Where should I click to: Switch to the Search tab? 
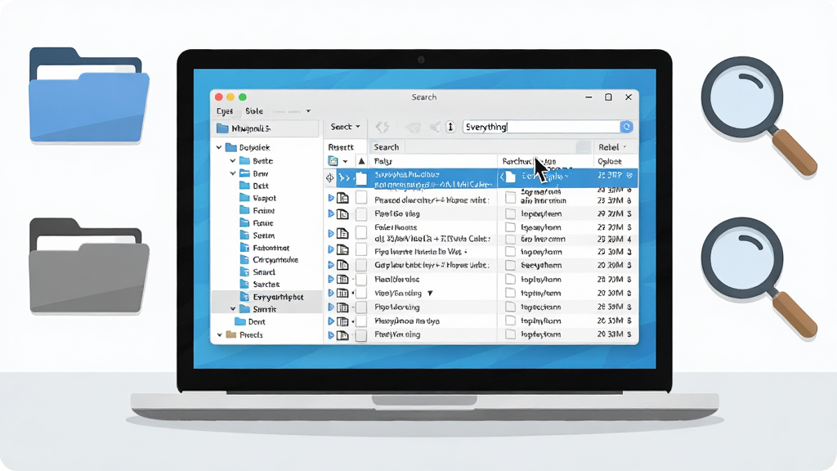(x=387, y=147)
